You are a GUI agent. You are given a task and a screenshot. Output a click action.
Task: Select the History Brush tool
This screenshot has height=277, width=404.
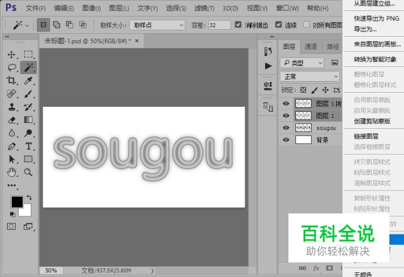pyautogui.click(x=28, y=107)
